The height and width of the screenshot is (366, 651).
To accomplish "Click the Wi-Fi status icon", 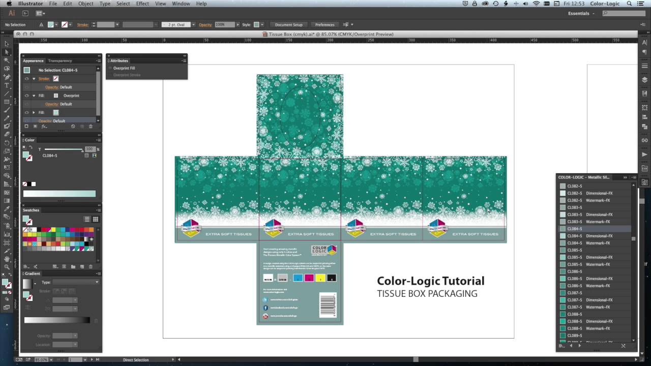I will [536, 4].
